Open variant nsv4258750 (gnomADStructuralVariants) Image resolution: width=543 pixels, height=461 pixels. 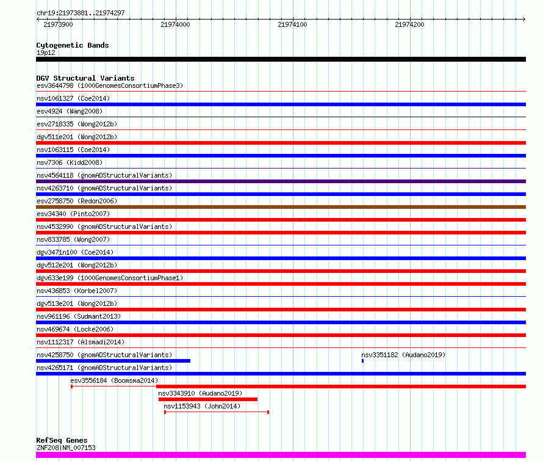point(104,355)
